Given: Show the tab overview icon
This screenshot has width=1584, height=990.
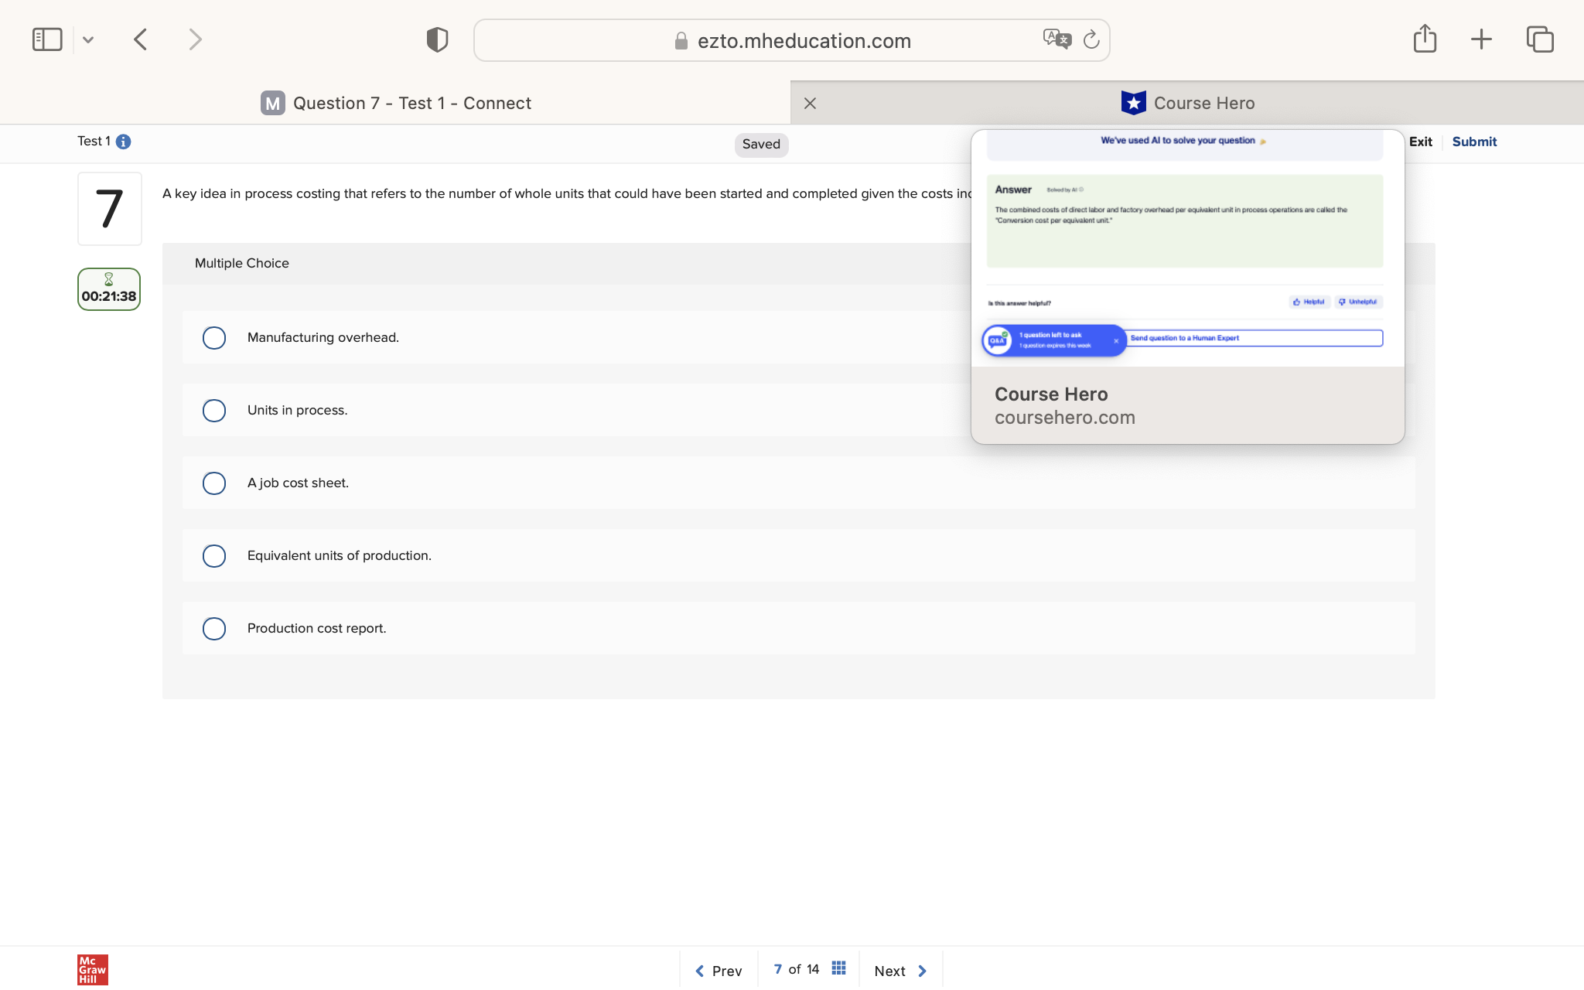Looking at the screenshot, I should (1539, 39).
